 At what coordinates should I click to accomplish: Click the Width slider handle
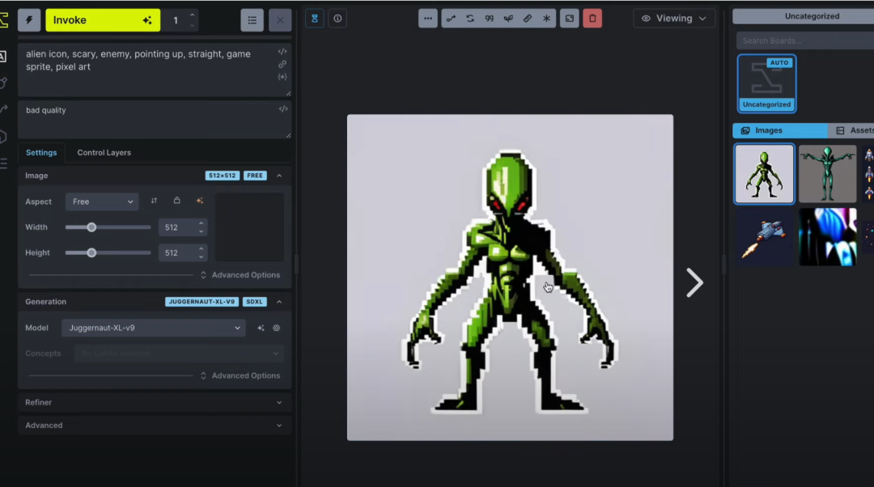click(x=91, y=227)
